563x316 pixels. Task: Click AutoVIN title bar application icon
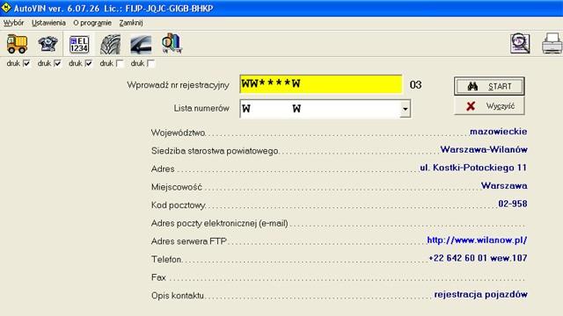[x=6, y=8]
